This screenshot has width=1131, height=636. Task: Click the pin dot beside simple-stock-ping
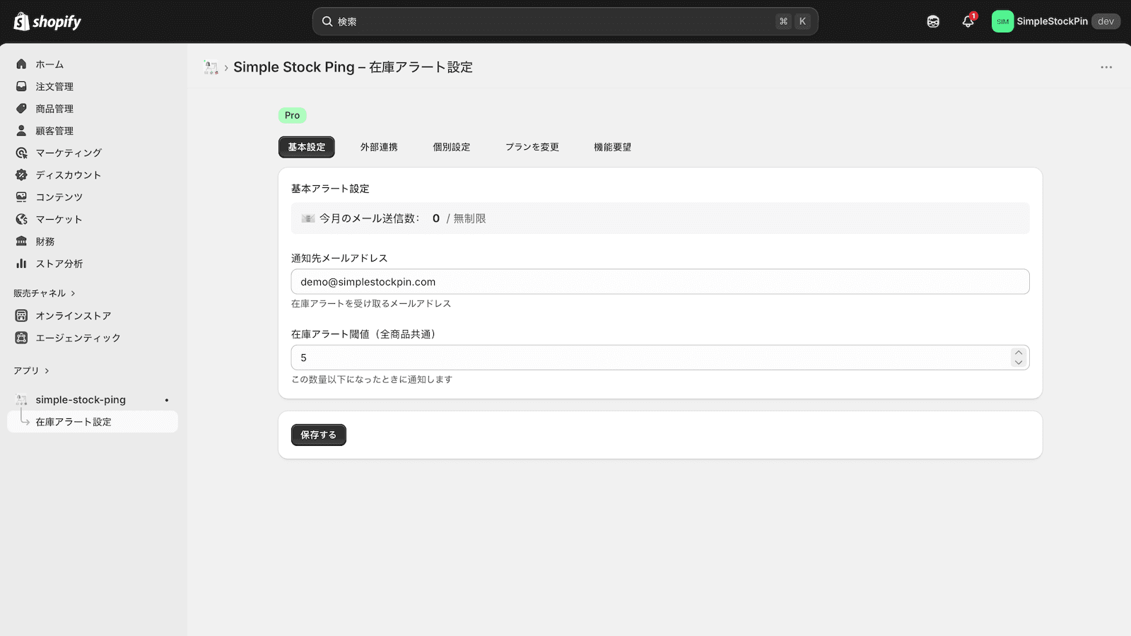pos(167,400)
